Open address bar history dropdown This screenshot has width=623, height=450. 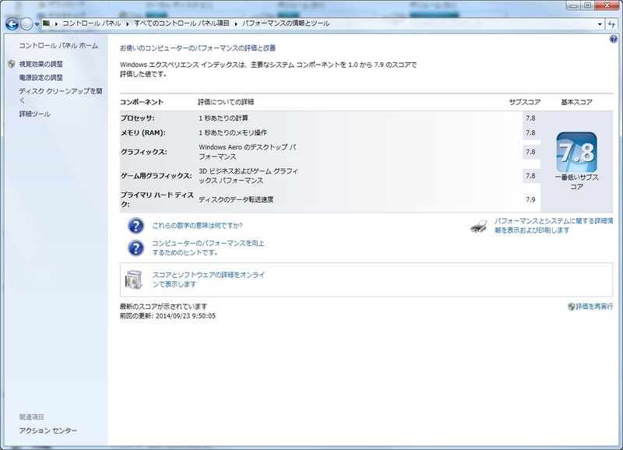[600, 24]
